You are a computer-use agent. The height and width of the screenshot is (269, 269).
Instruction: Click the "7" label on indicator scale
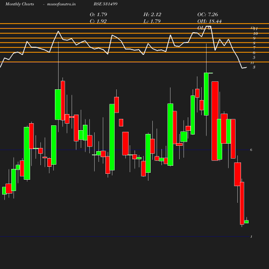(x=254, y=48)
